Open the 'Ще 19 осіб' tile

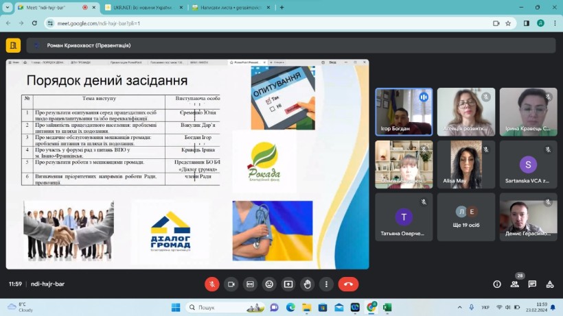click(x=466, y=217)
